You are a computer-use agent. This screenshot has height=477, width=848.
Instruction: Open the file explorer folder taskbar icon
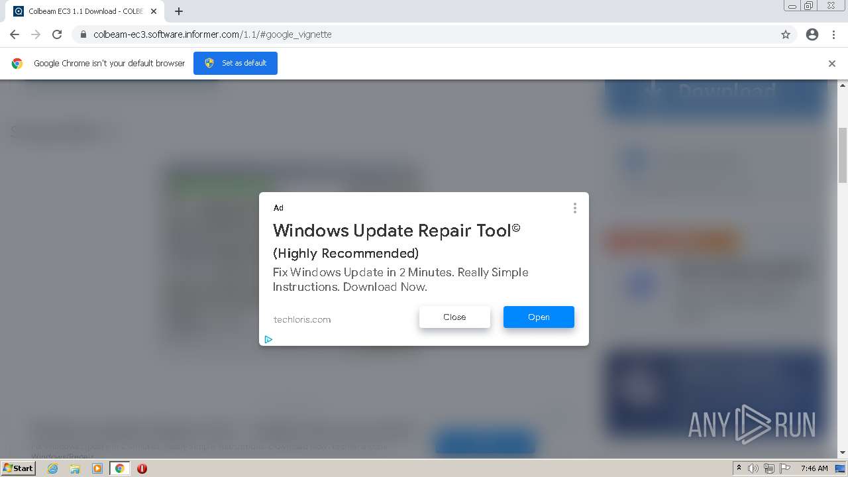[75, 468]
